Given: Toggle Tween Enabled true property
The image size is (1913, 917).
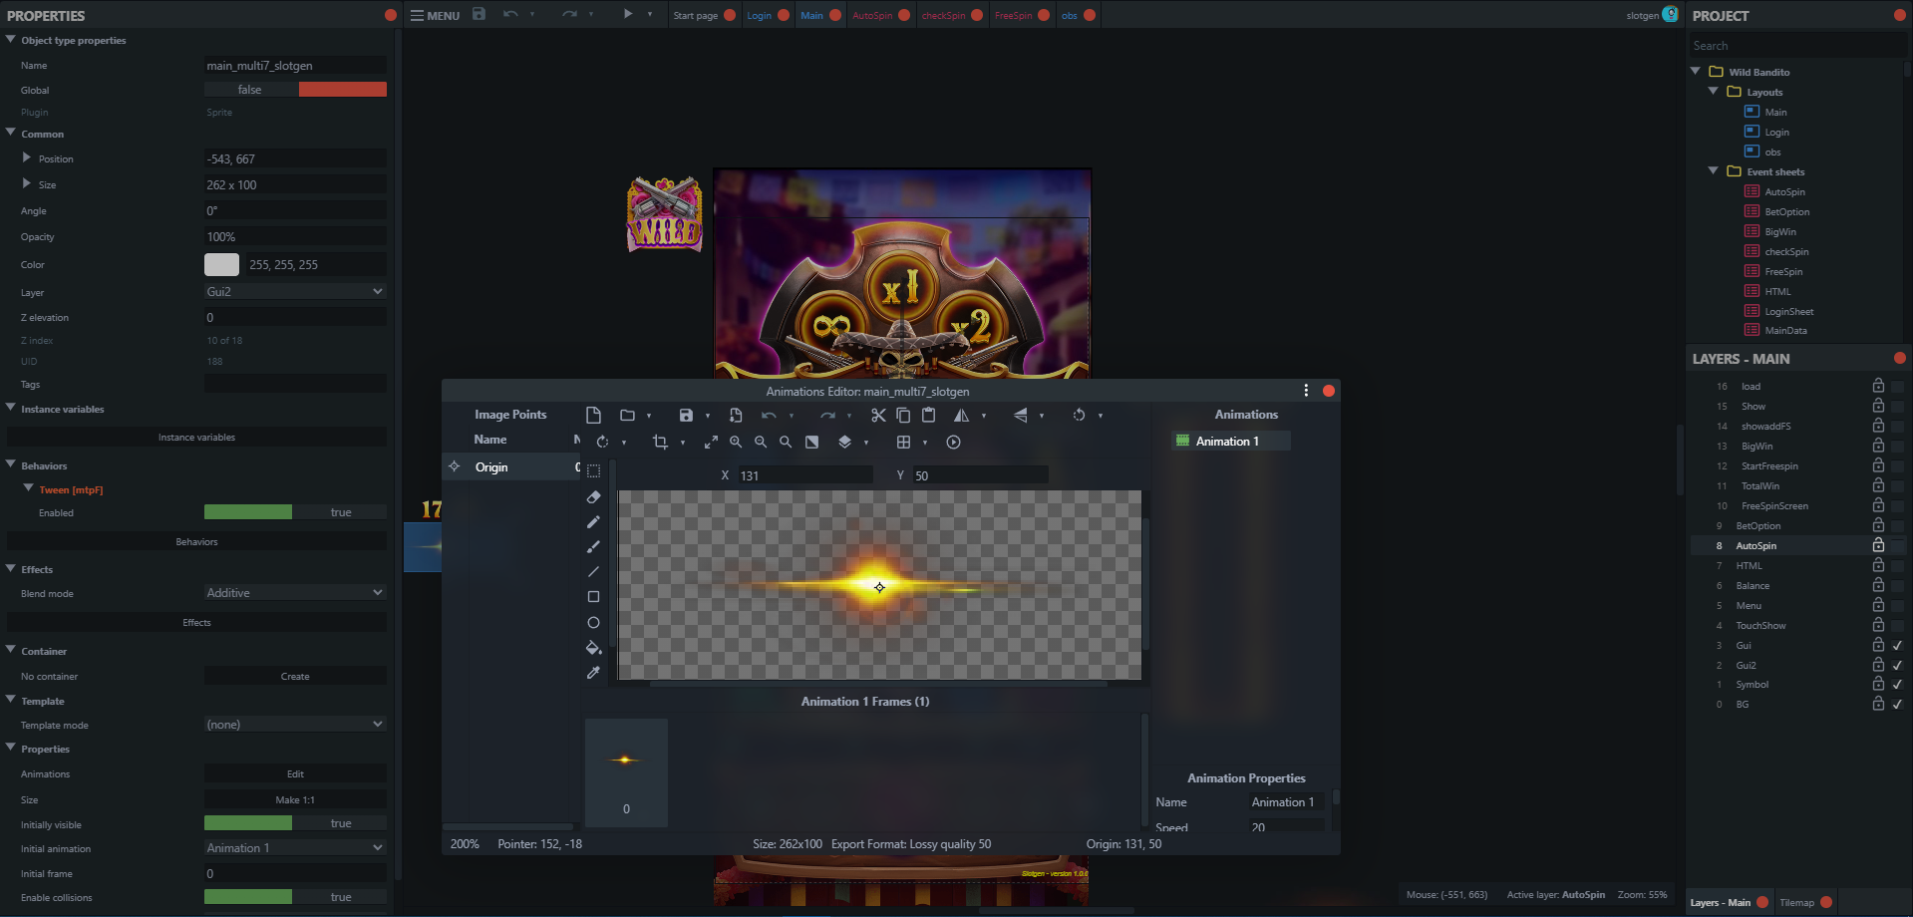Looking at the screenshot, I should click(295, 512).
